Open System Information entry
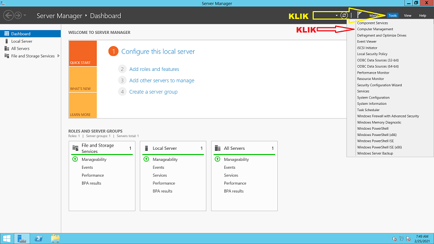This screenshot has width=434, height=244. click(372, 104)
